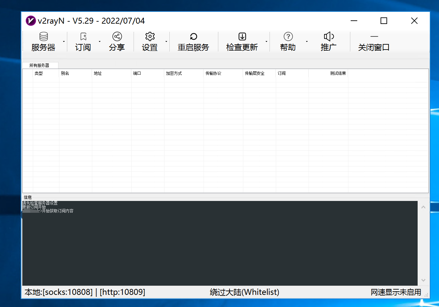The height and width of the screenshot is (307, 439).
Task: Open 设置 settings gear icon
Action: pyautogui.click(x=150, y=36)
